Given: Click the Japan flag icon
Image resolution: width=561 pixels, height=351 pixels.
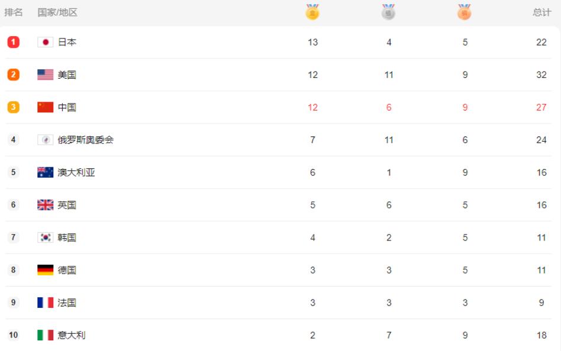Looking at the screenshot, I should 46,42.
